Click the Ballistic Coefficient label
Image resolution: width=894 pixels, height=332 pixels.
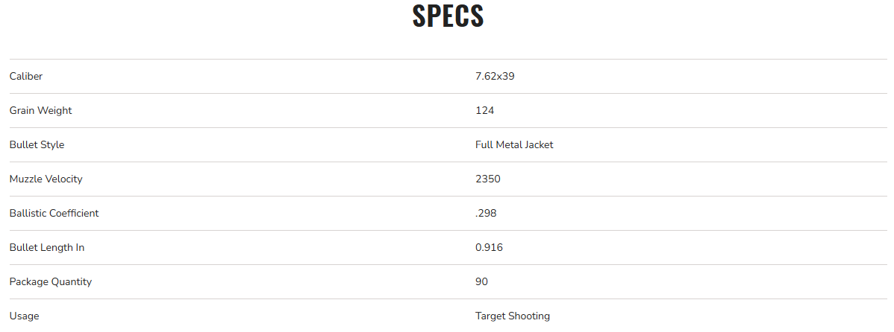[x=54, y=213]
